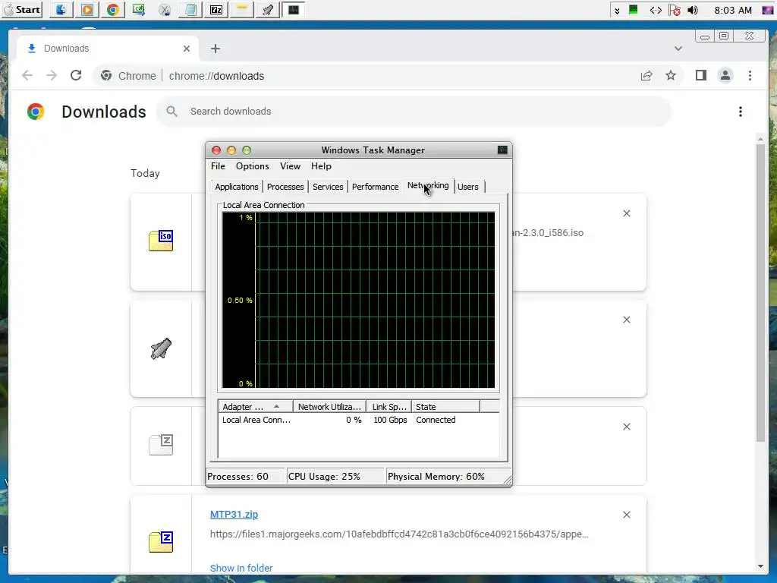Open Task Manager File menu
Viewport: 777px width, 583px height.
pyautogui.click(x=218, y=166)
